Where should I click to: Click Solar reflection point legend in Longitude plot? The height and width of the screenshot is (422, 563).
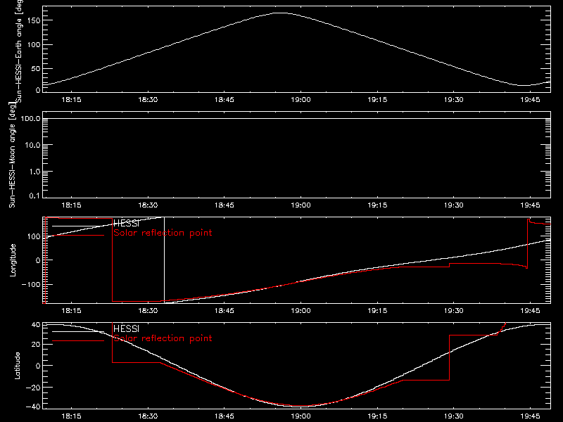[163, 233]
